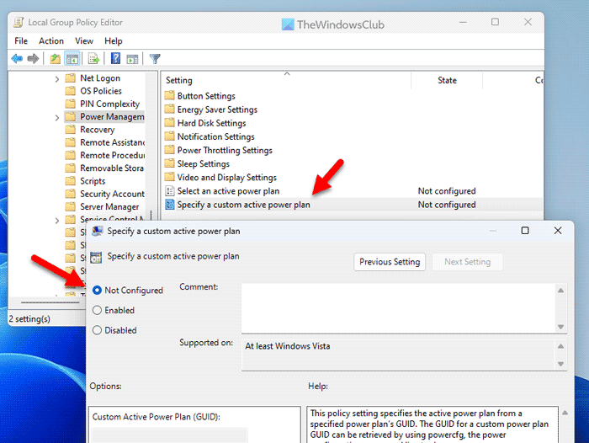Click the Power Throttling Settings entry text
589x443 pixels.
pyautogui.click(x=225, y=150)
